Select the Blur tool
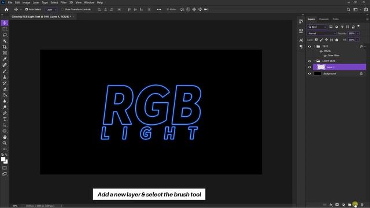Viewport: 370px width, 208px height. point(5,101)
